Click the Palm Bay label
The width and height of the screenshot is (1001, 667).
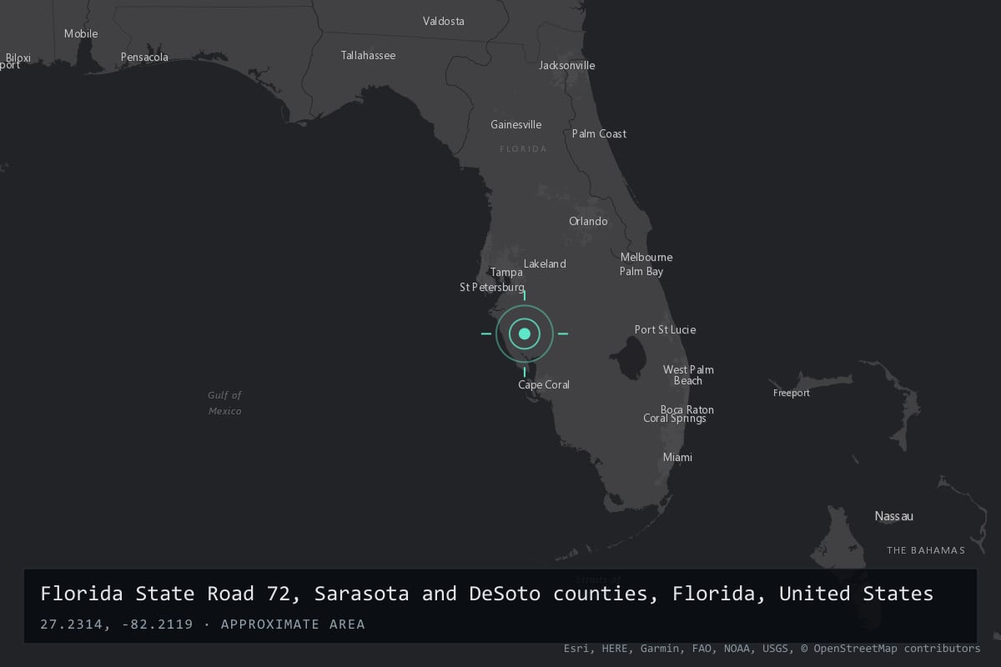pos(641,271)
